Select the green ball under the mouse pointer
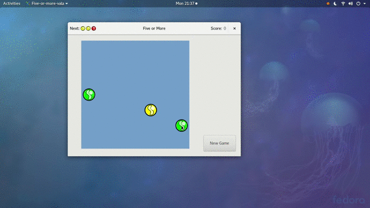The width and height of the screenshot is (370, 208). point(182,125)
